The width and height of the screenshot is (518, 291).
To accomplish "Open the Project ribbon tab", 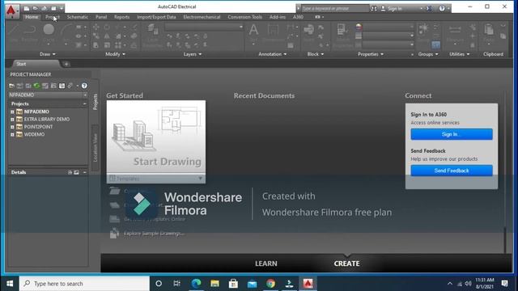I will (53, 17).
